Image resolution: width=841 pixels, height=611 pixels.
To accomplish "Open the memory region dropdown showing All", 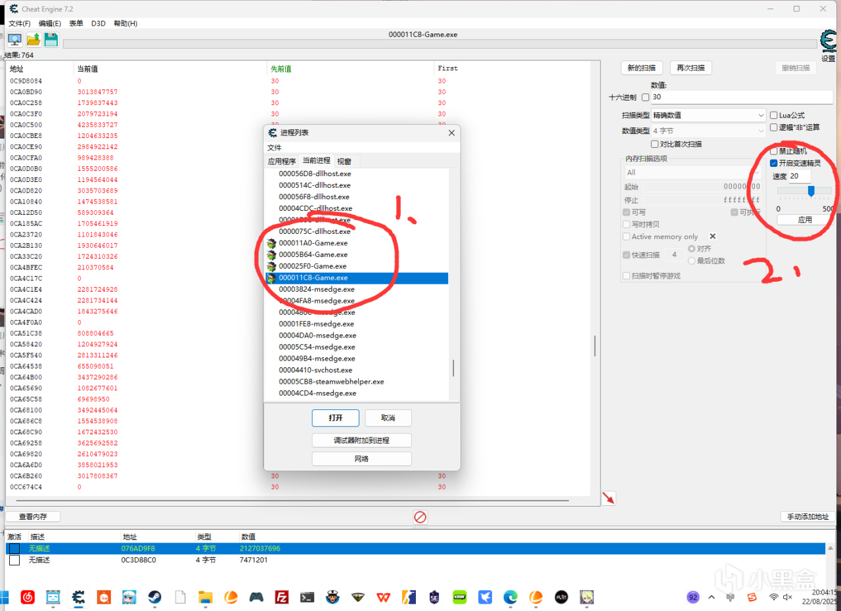I will click(692, 172).
